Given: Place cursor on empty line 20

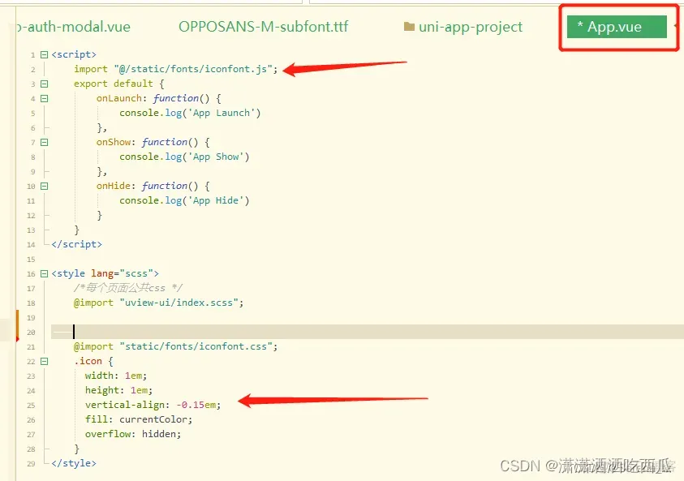Looking at the screenshot, I should pos(368,332).
